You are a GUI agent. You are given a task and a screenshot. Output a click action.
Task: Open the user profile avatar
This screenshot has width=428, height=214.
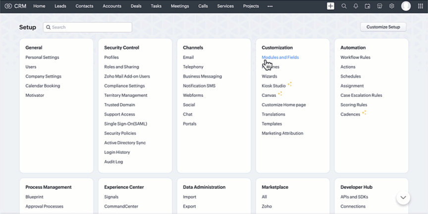(x=406, y=6)
